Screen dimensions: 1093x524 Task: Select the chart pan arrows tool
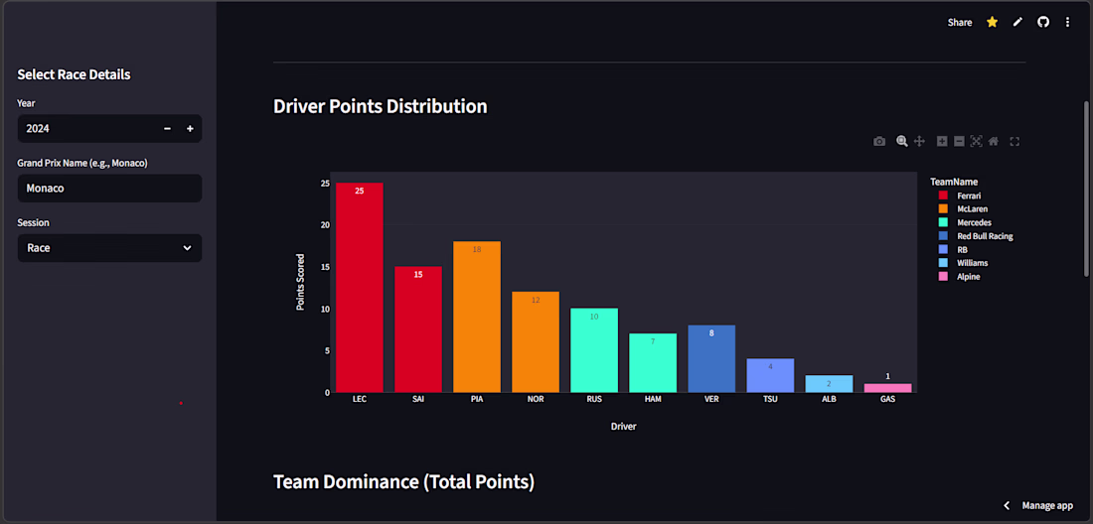(919, 141)
